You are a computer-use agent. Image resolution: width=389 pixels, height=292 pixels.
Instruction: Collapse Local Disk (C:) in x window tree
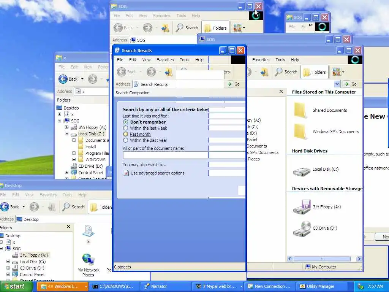(66, 133)
